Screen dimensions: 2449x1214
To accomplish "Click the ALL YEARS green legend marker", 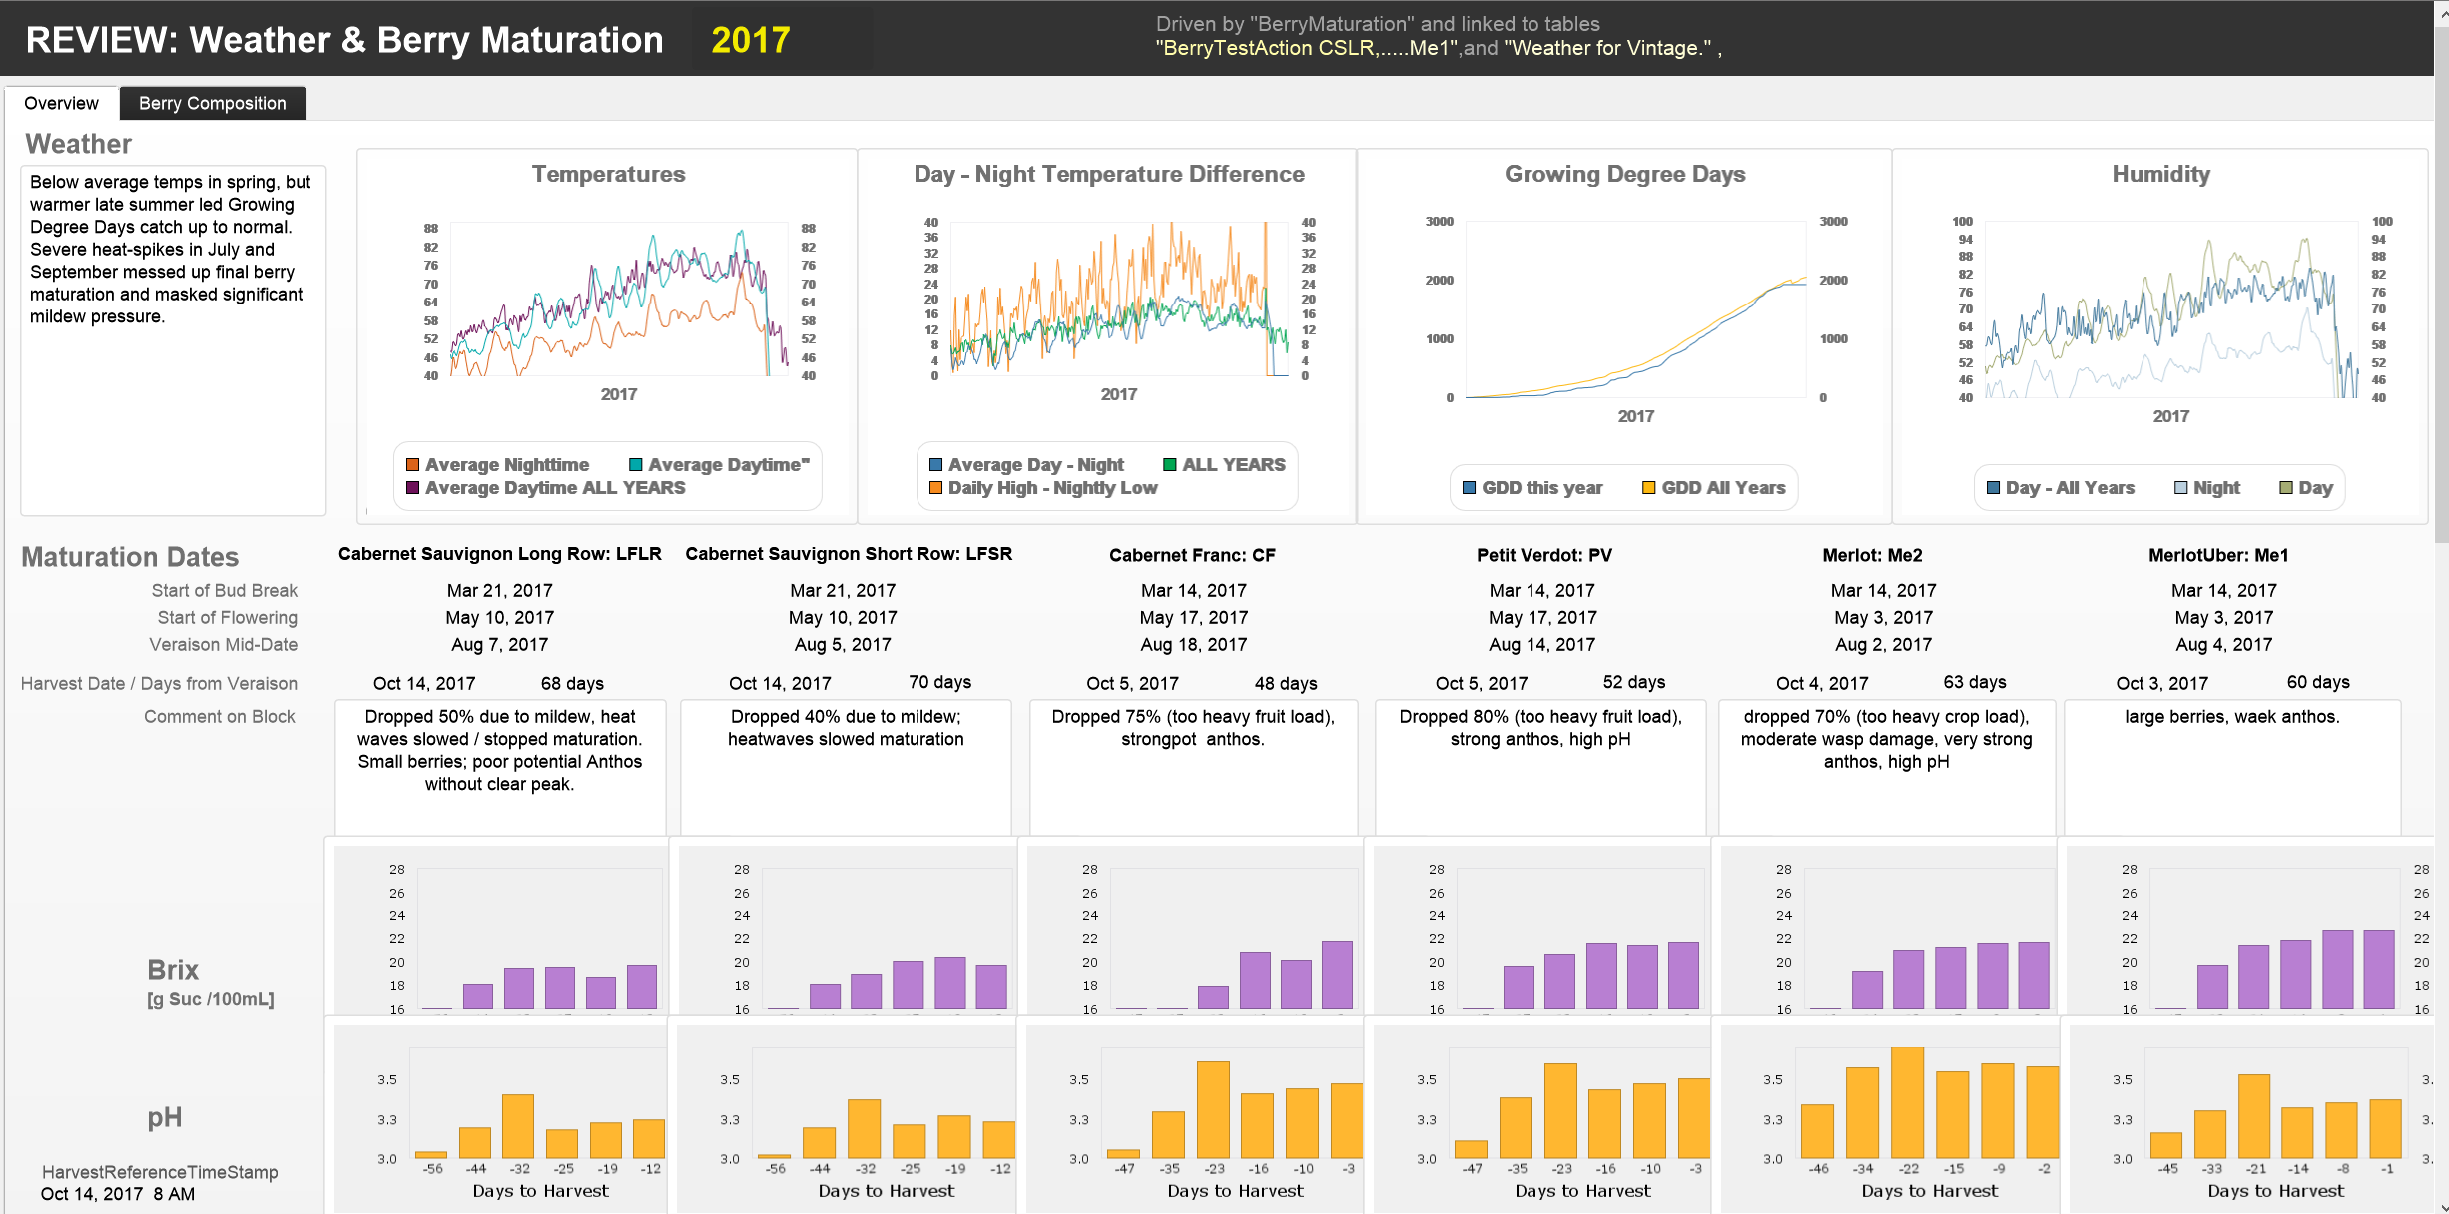I will point(1169,465).
